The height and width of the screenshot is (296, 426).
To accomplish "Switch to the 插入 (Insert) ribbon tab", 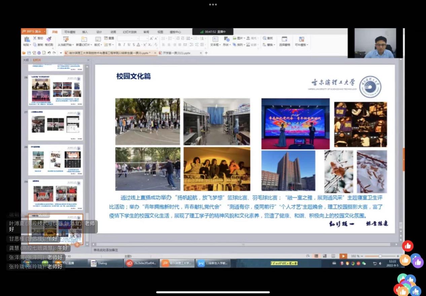I will (85, 32).
